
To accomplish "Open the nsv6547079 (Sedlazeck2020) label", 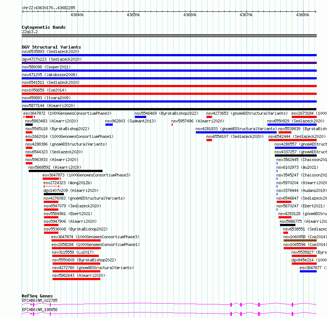I will (72, 206).
